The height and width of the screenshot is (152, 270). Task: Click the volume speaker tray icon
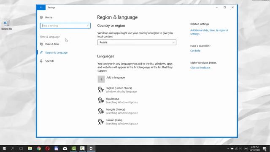(x=240, y=149)
